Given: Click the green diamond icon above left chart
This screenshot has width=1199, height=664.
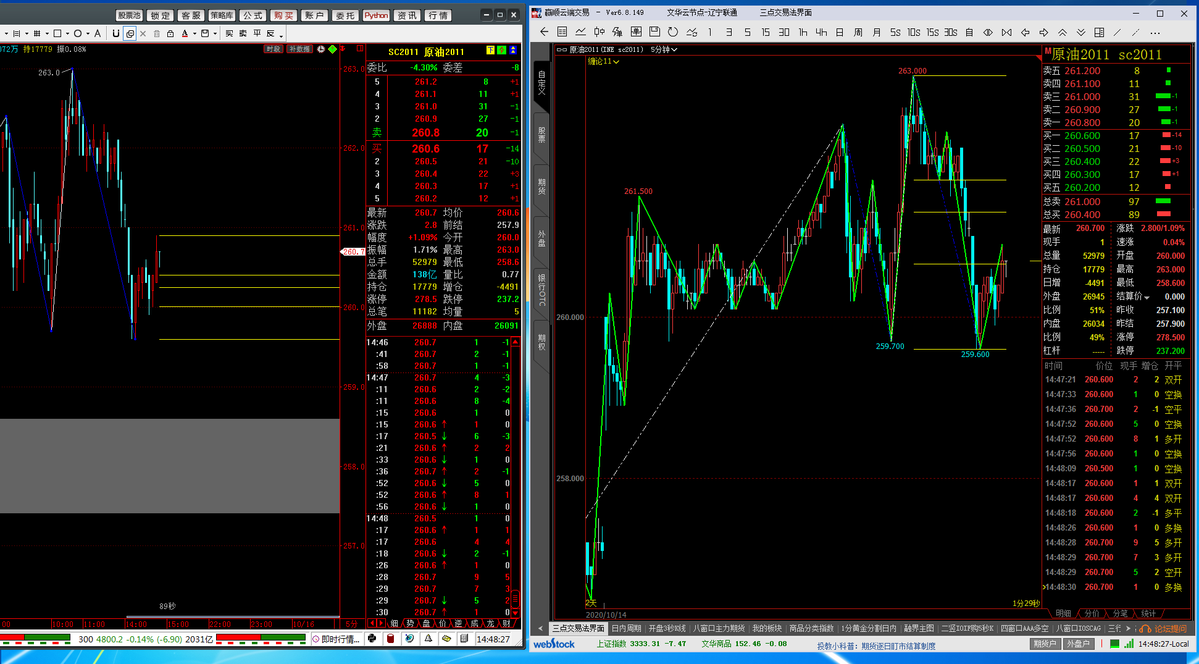Looking at the screenshot, I should (333, 49).
